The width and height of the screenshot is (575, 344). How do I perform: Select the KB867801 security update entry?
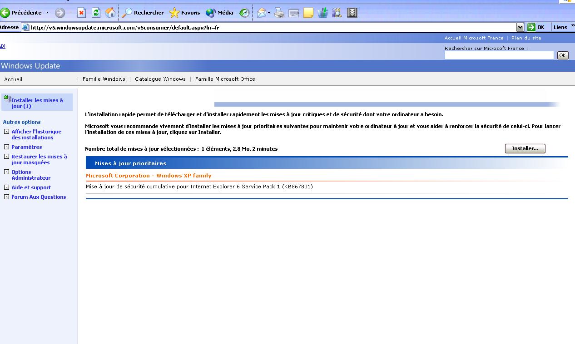click(199, 187)
